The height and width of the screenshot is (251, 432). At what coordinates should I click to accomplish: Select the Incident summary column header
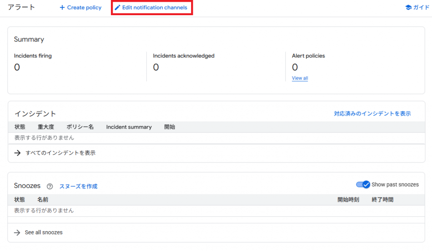(x=129, y=127)
